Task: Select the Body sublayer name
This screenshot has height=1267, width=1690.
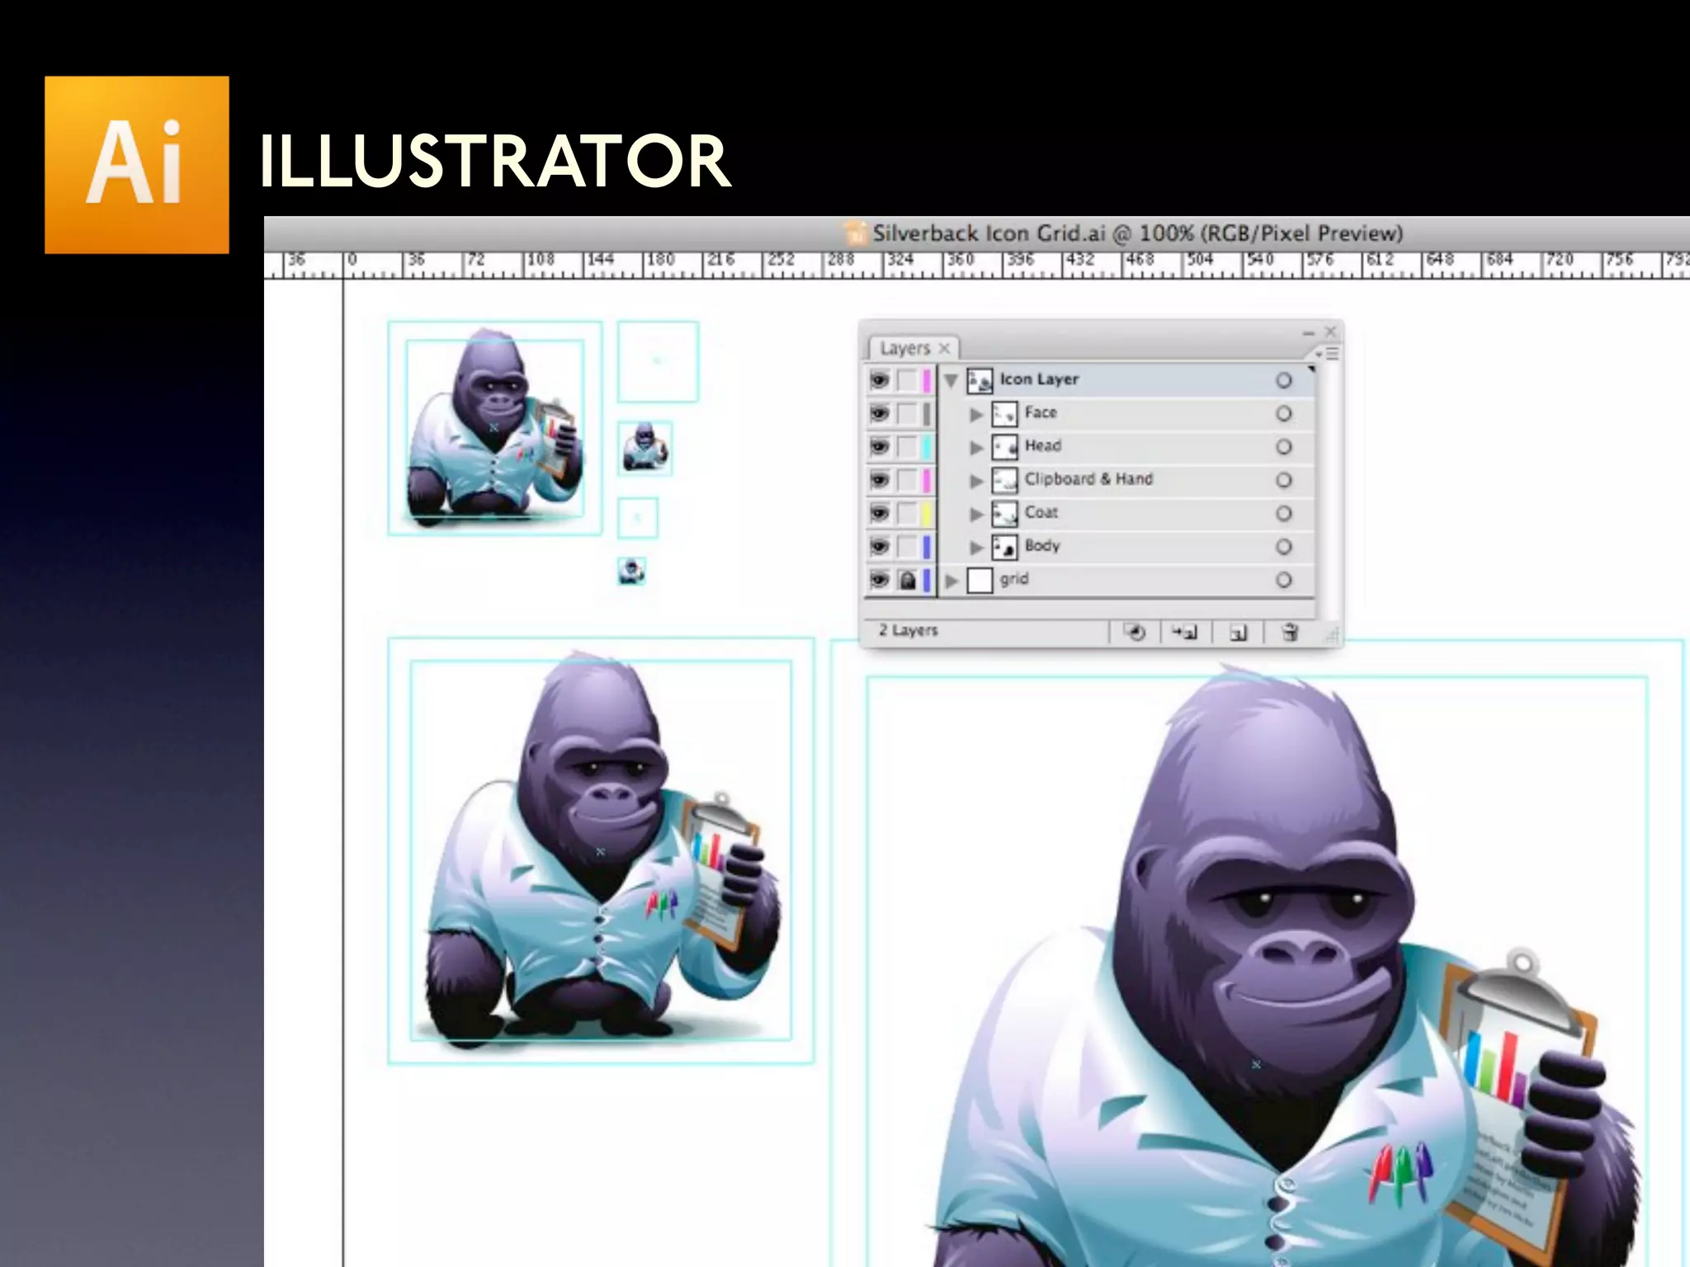Action: click(1042, 545)
